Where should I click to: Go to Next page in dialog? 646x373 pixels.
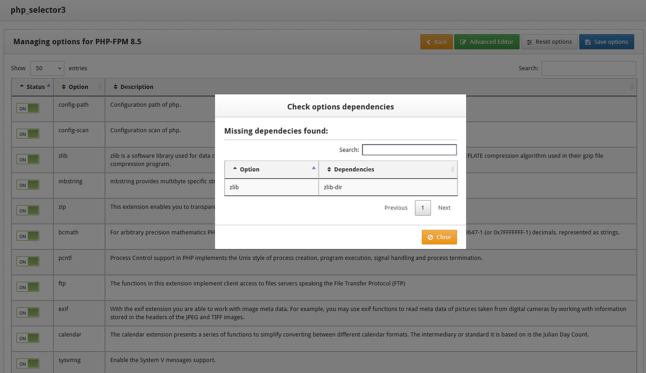444,208
